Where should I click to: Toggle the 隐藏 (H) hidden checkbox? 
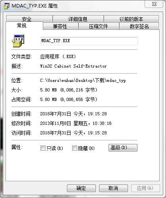click(74, 148)
